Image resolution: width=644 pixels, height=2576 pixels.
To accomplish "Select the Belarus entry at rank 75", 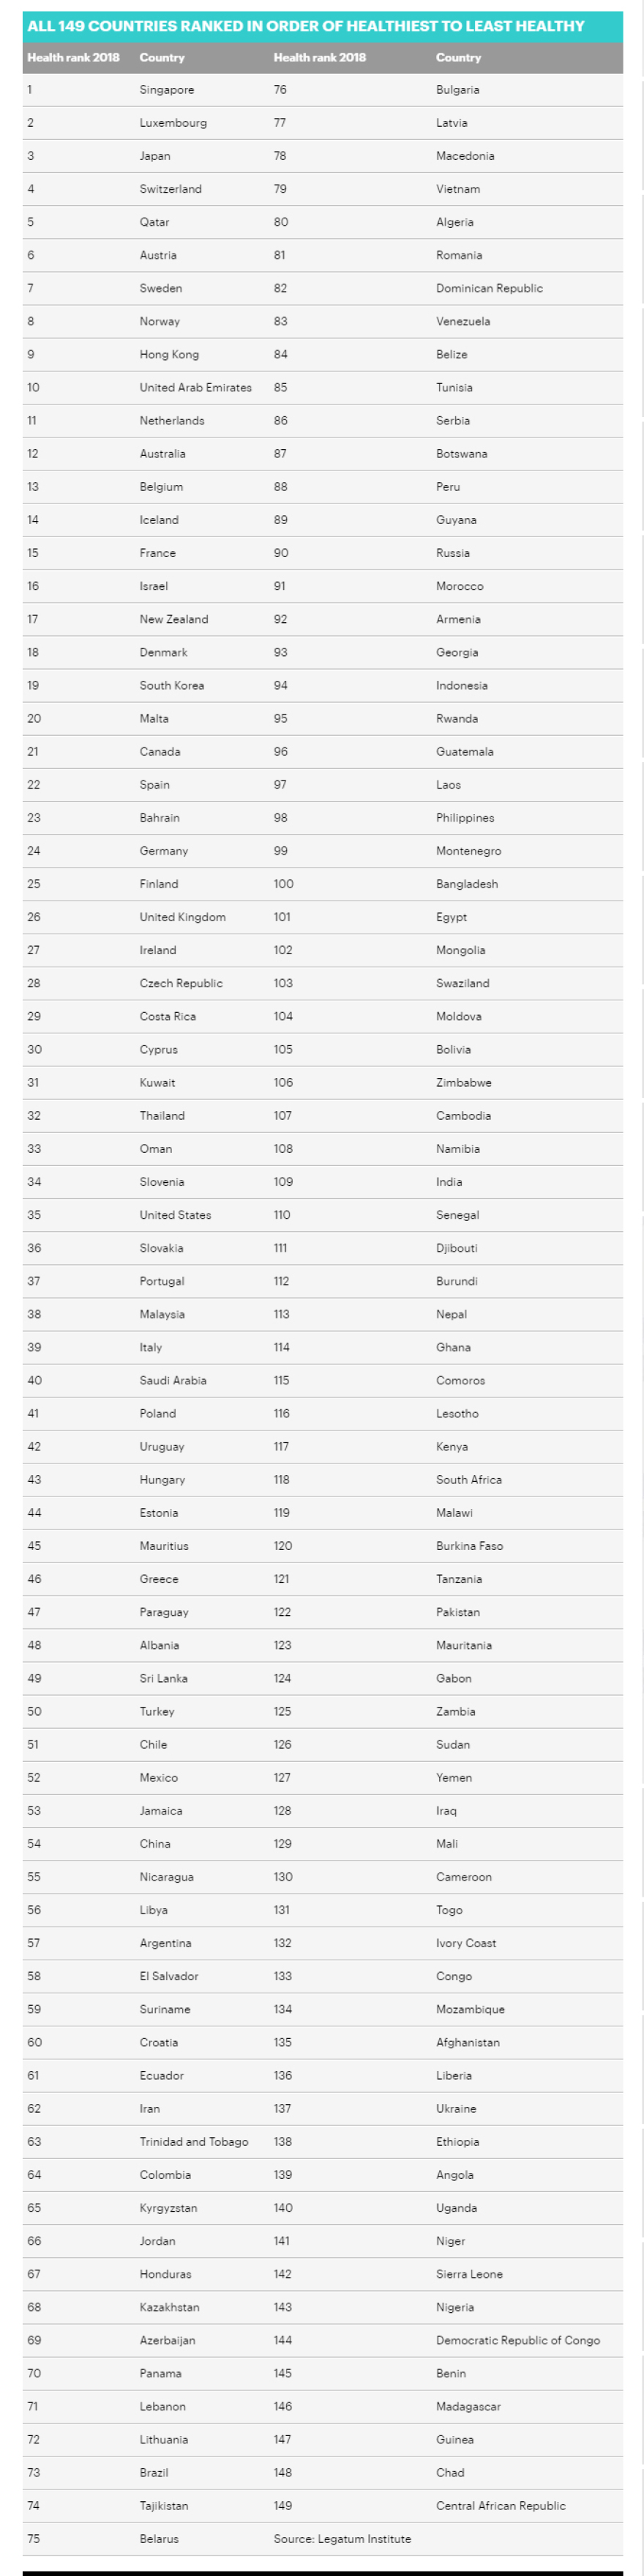I will (x=159, y=2538).
